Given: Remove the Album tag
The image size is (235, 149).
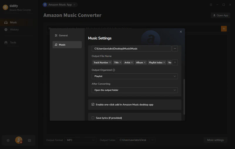Looking at the screenshot, I should click(x=145, y=62).
